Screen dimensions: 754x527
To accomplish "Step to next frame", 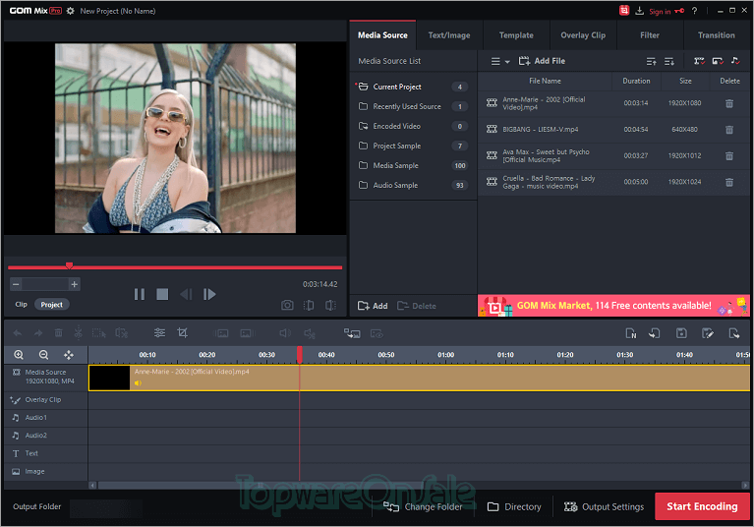I will 209,294.
